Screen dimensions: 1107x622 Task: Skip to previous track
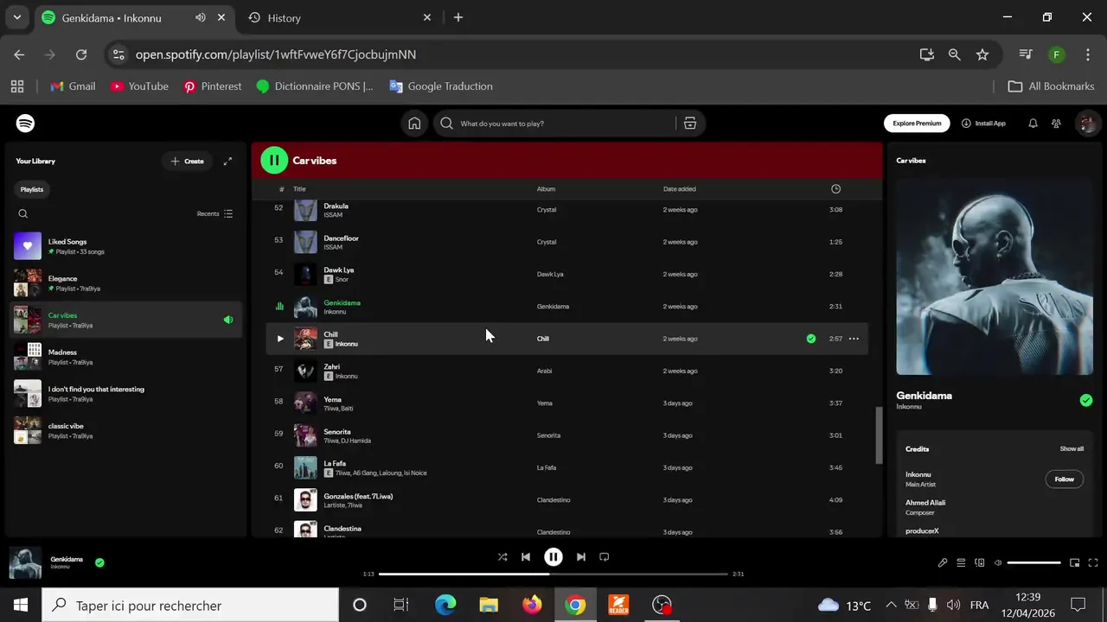pyautogui.click(x=526, y=557)
